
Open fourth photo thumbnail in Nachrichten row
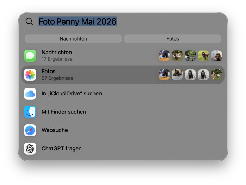click(203, 56)
